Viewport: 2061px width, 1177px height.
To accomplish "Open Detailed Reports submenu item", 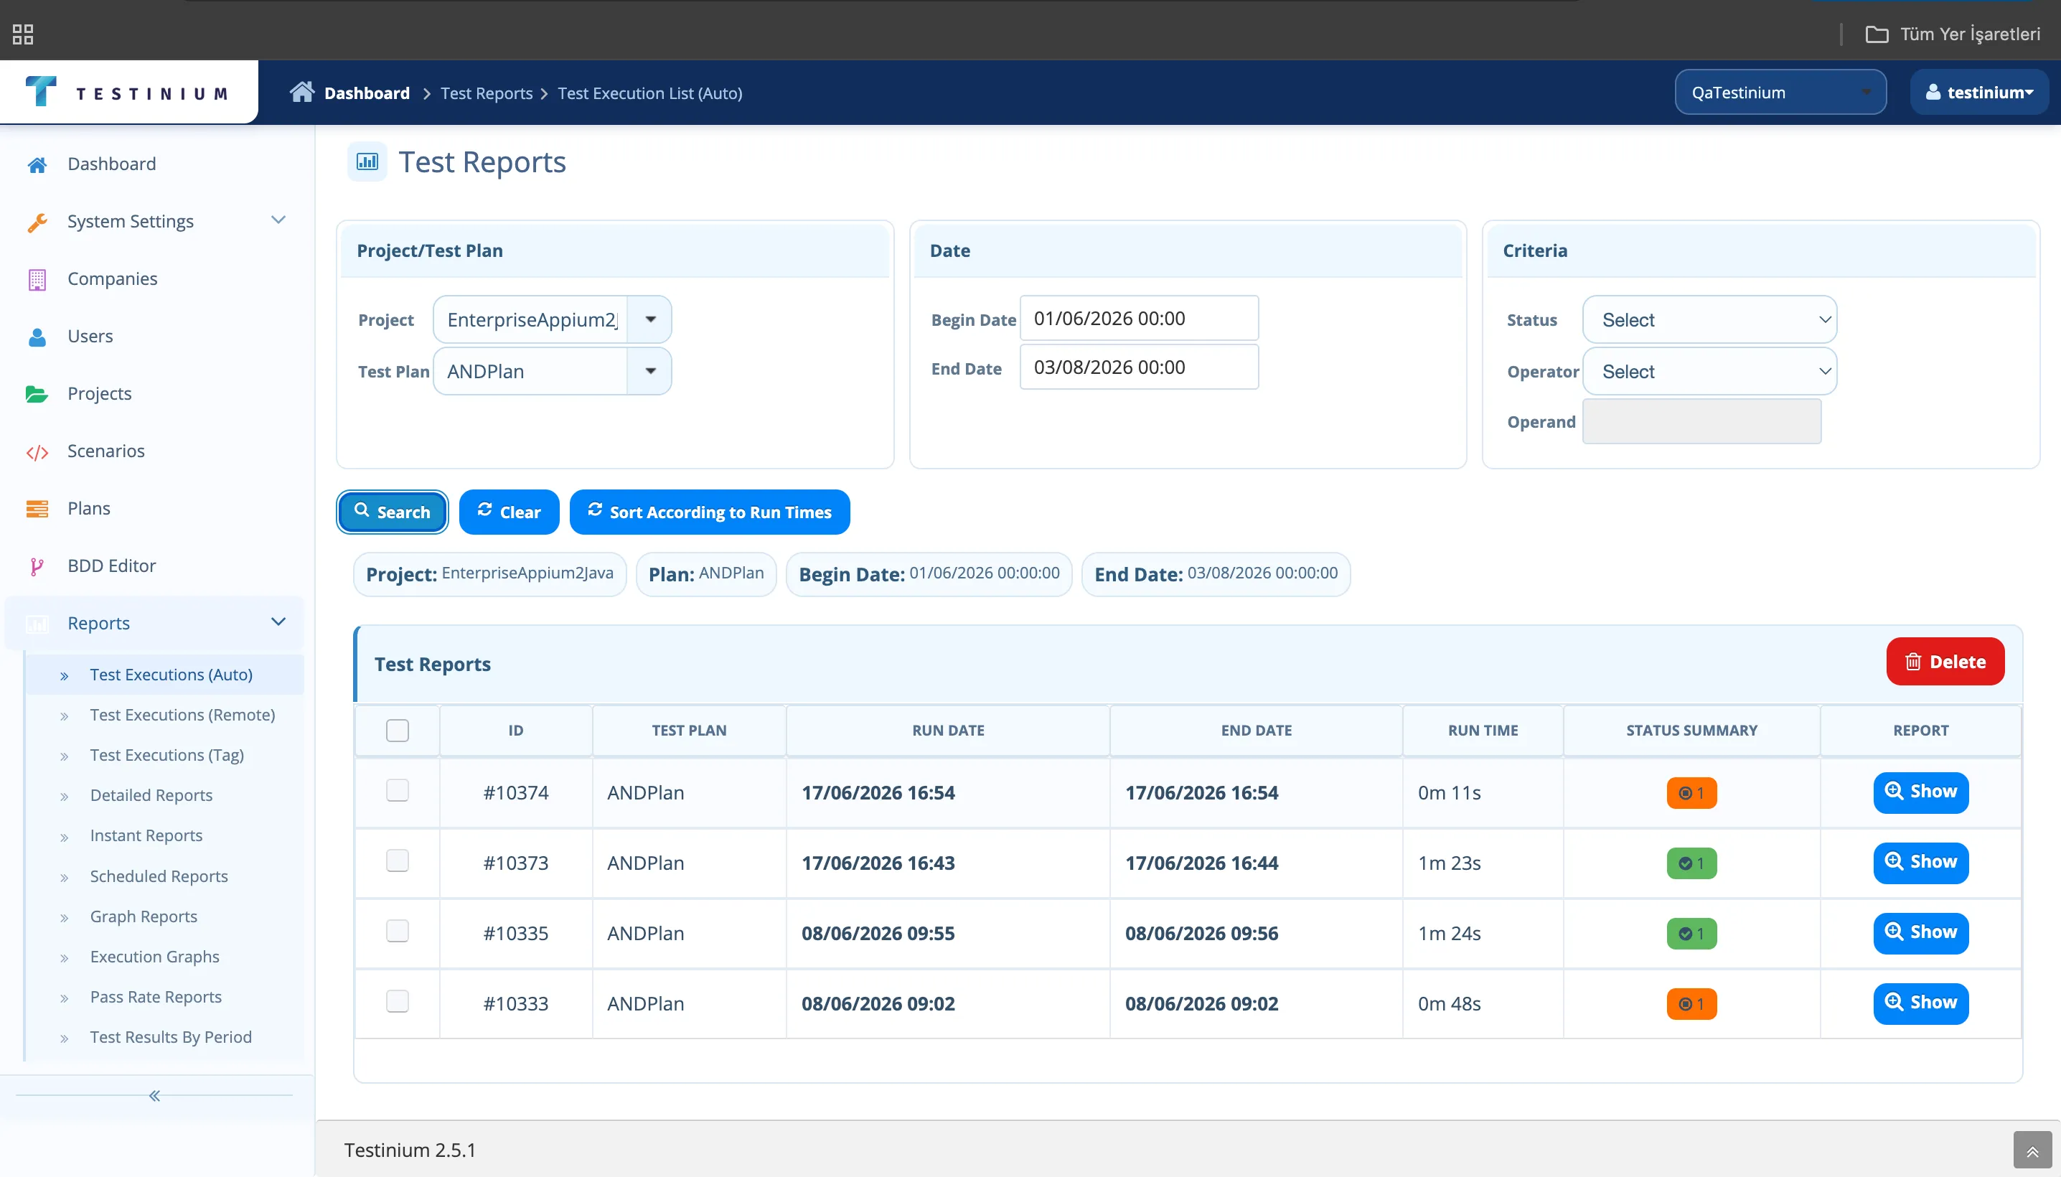I will pyautogui.click(x=151, y=795).
